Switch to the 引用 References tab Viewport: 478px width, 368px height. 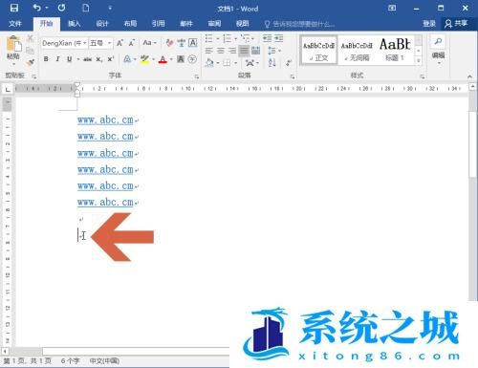(x=158, y=24)
